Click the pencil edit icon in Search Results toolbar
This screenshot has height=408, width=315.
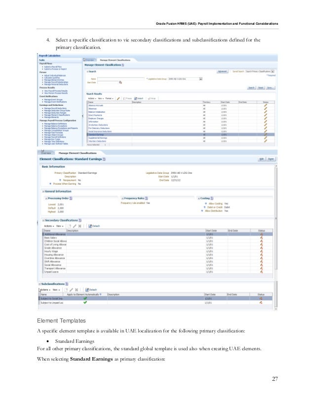click(118, 98)
